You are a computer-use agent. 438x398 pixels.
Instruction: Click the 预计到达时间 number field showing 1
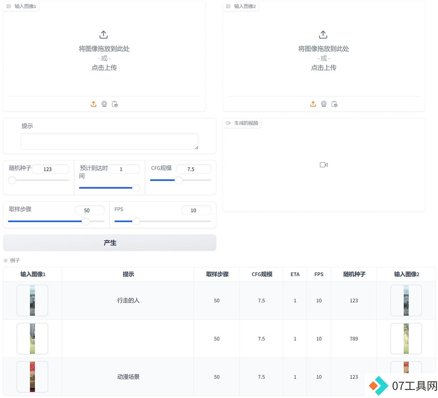pos(124,169)
